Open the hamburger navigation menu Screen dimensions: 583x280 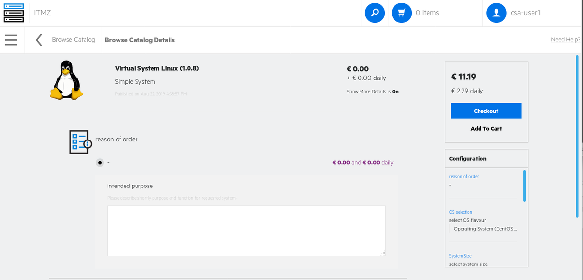pyautogui.click(x=11, y=40)
